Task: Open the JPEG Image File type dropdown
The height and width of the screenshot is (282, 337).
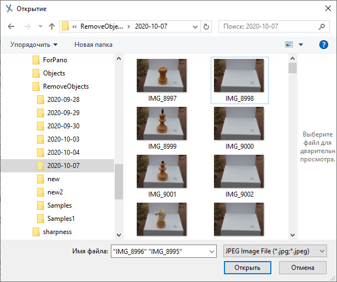Action: 275,251
